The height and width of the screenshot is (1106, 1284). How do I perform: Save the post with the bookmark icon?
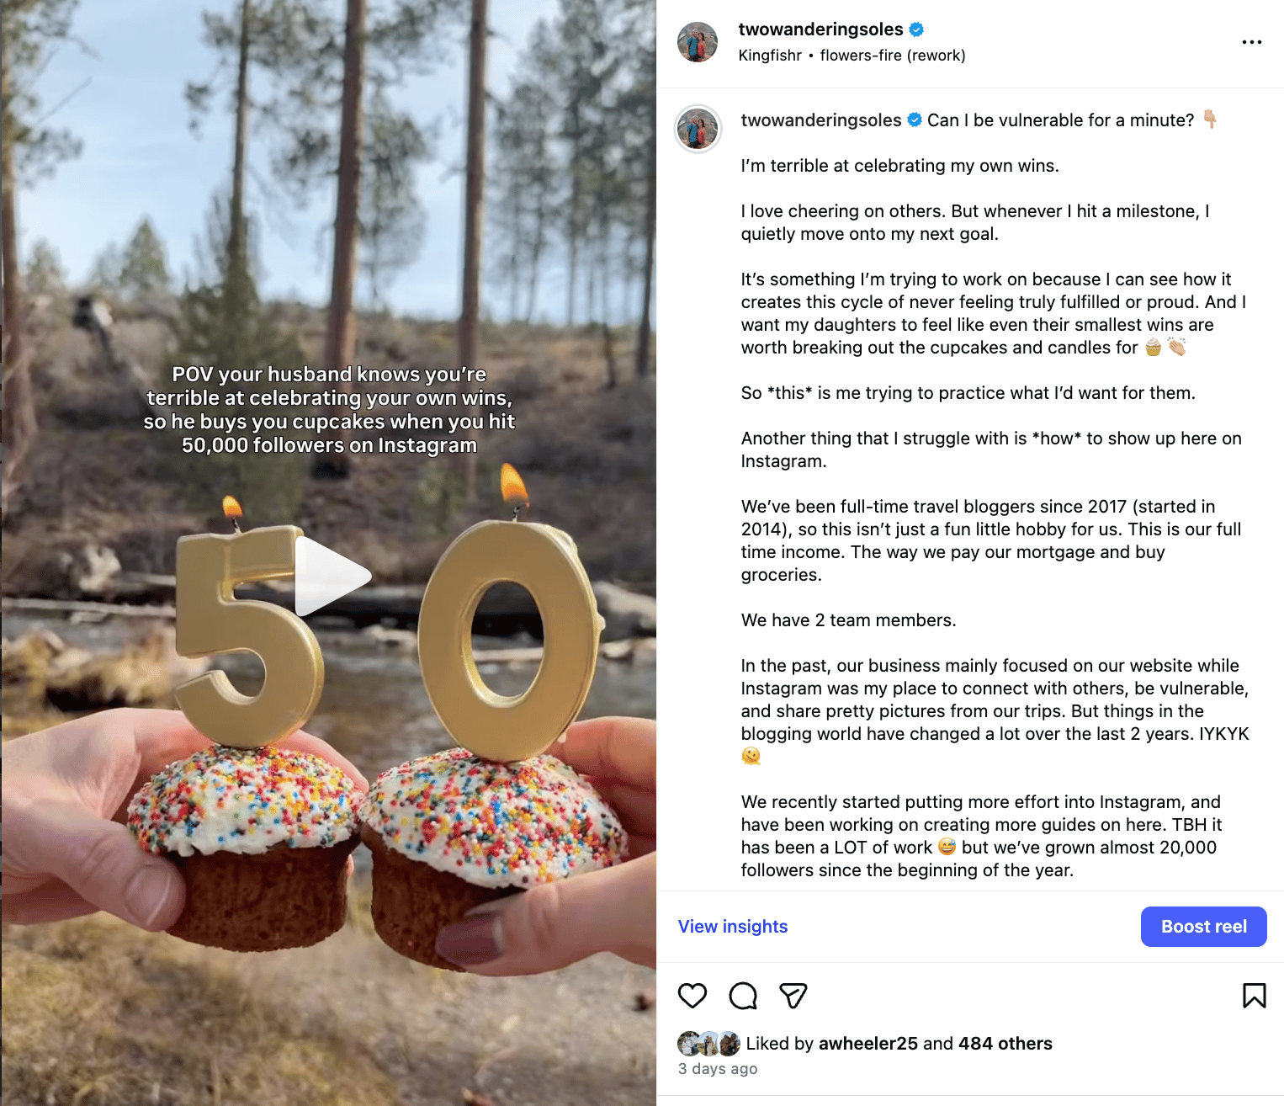click(x=1254, y=996)
